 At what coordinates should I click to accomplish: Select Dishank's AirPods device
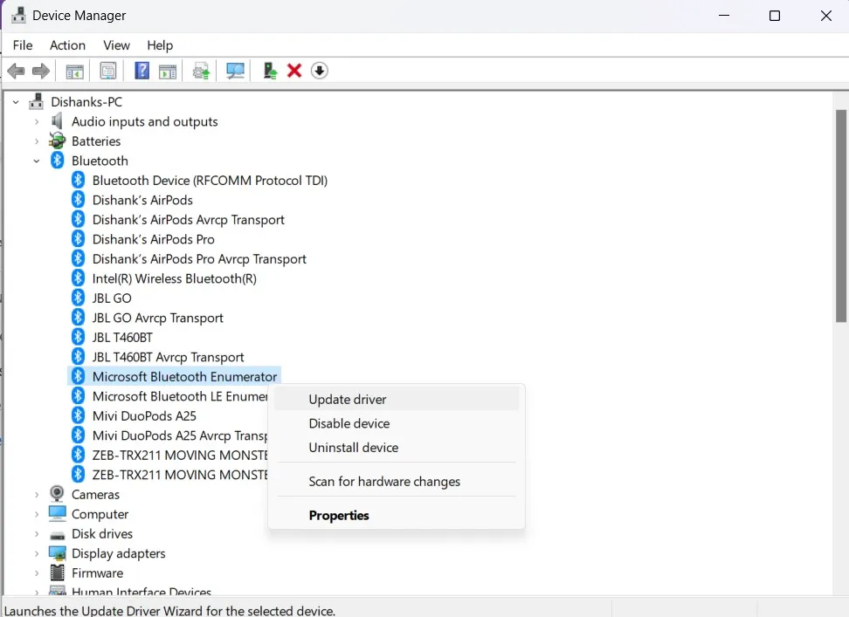142,200
